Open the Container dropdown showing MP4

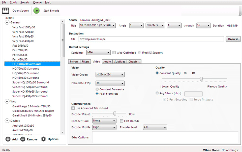(x=98, y=52)
